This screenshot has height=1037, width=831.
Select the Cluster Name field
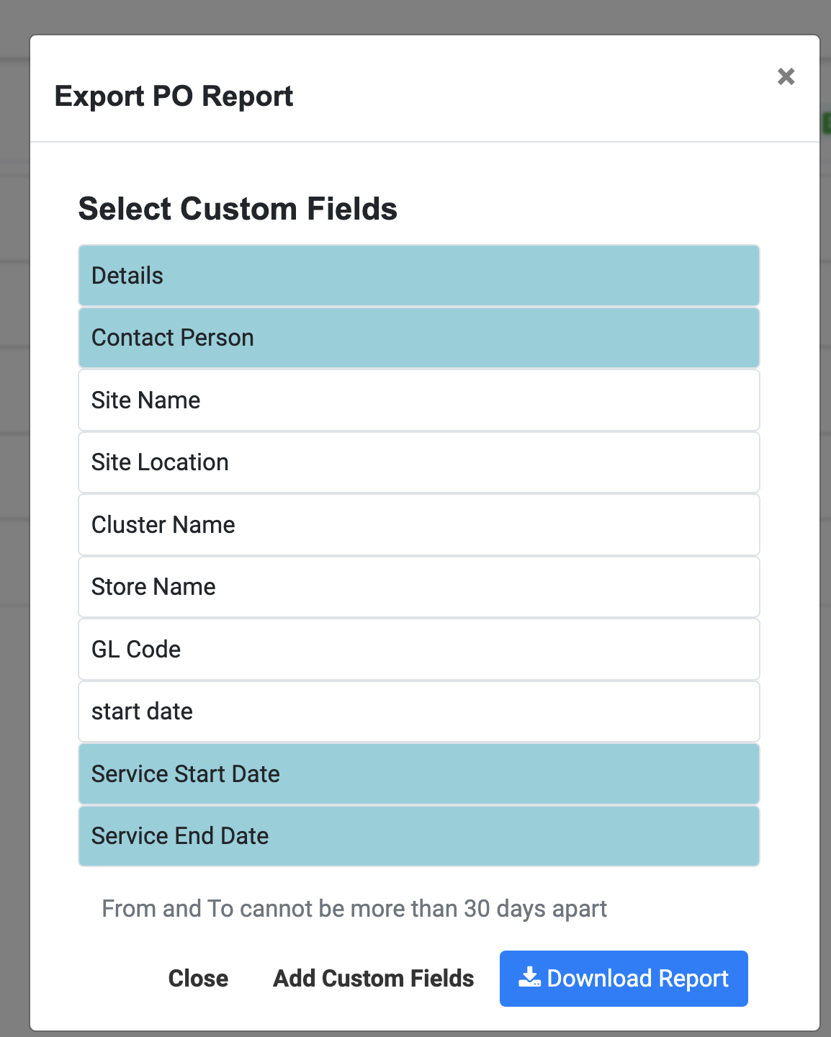click(418, 524)
